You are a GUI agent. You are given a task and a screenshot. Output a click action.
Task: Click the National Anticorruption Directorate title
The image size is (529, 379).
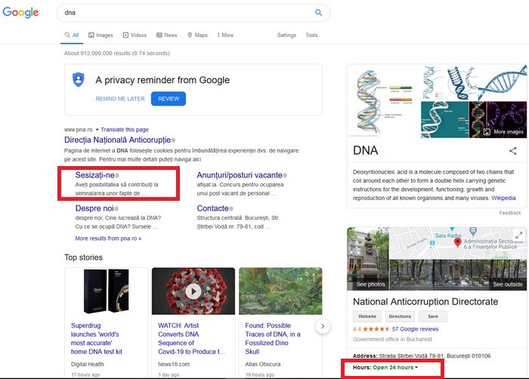[x=425, y=301]
